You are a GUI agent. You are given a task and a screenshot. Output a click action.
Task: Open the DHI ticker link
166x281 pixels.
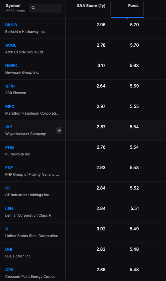click(9, 250)
